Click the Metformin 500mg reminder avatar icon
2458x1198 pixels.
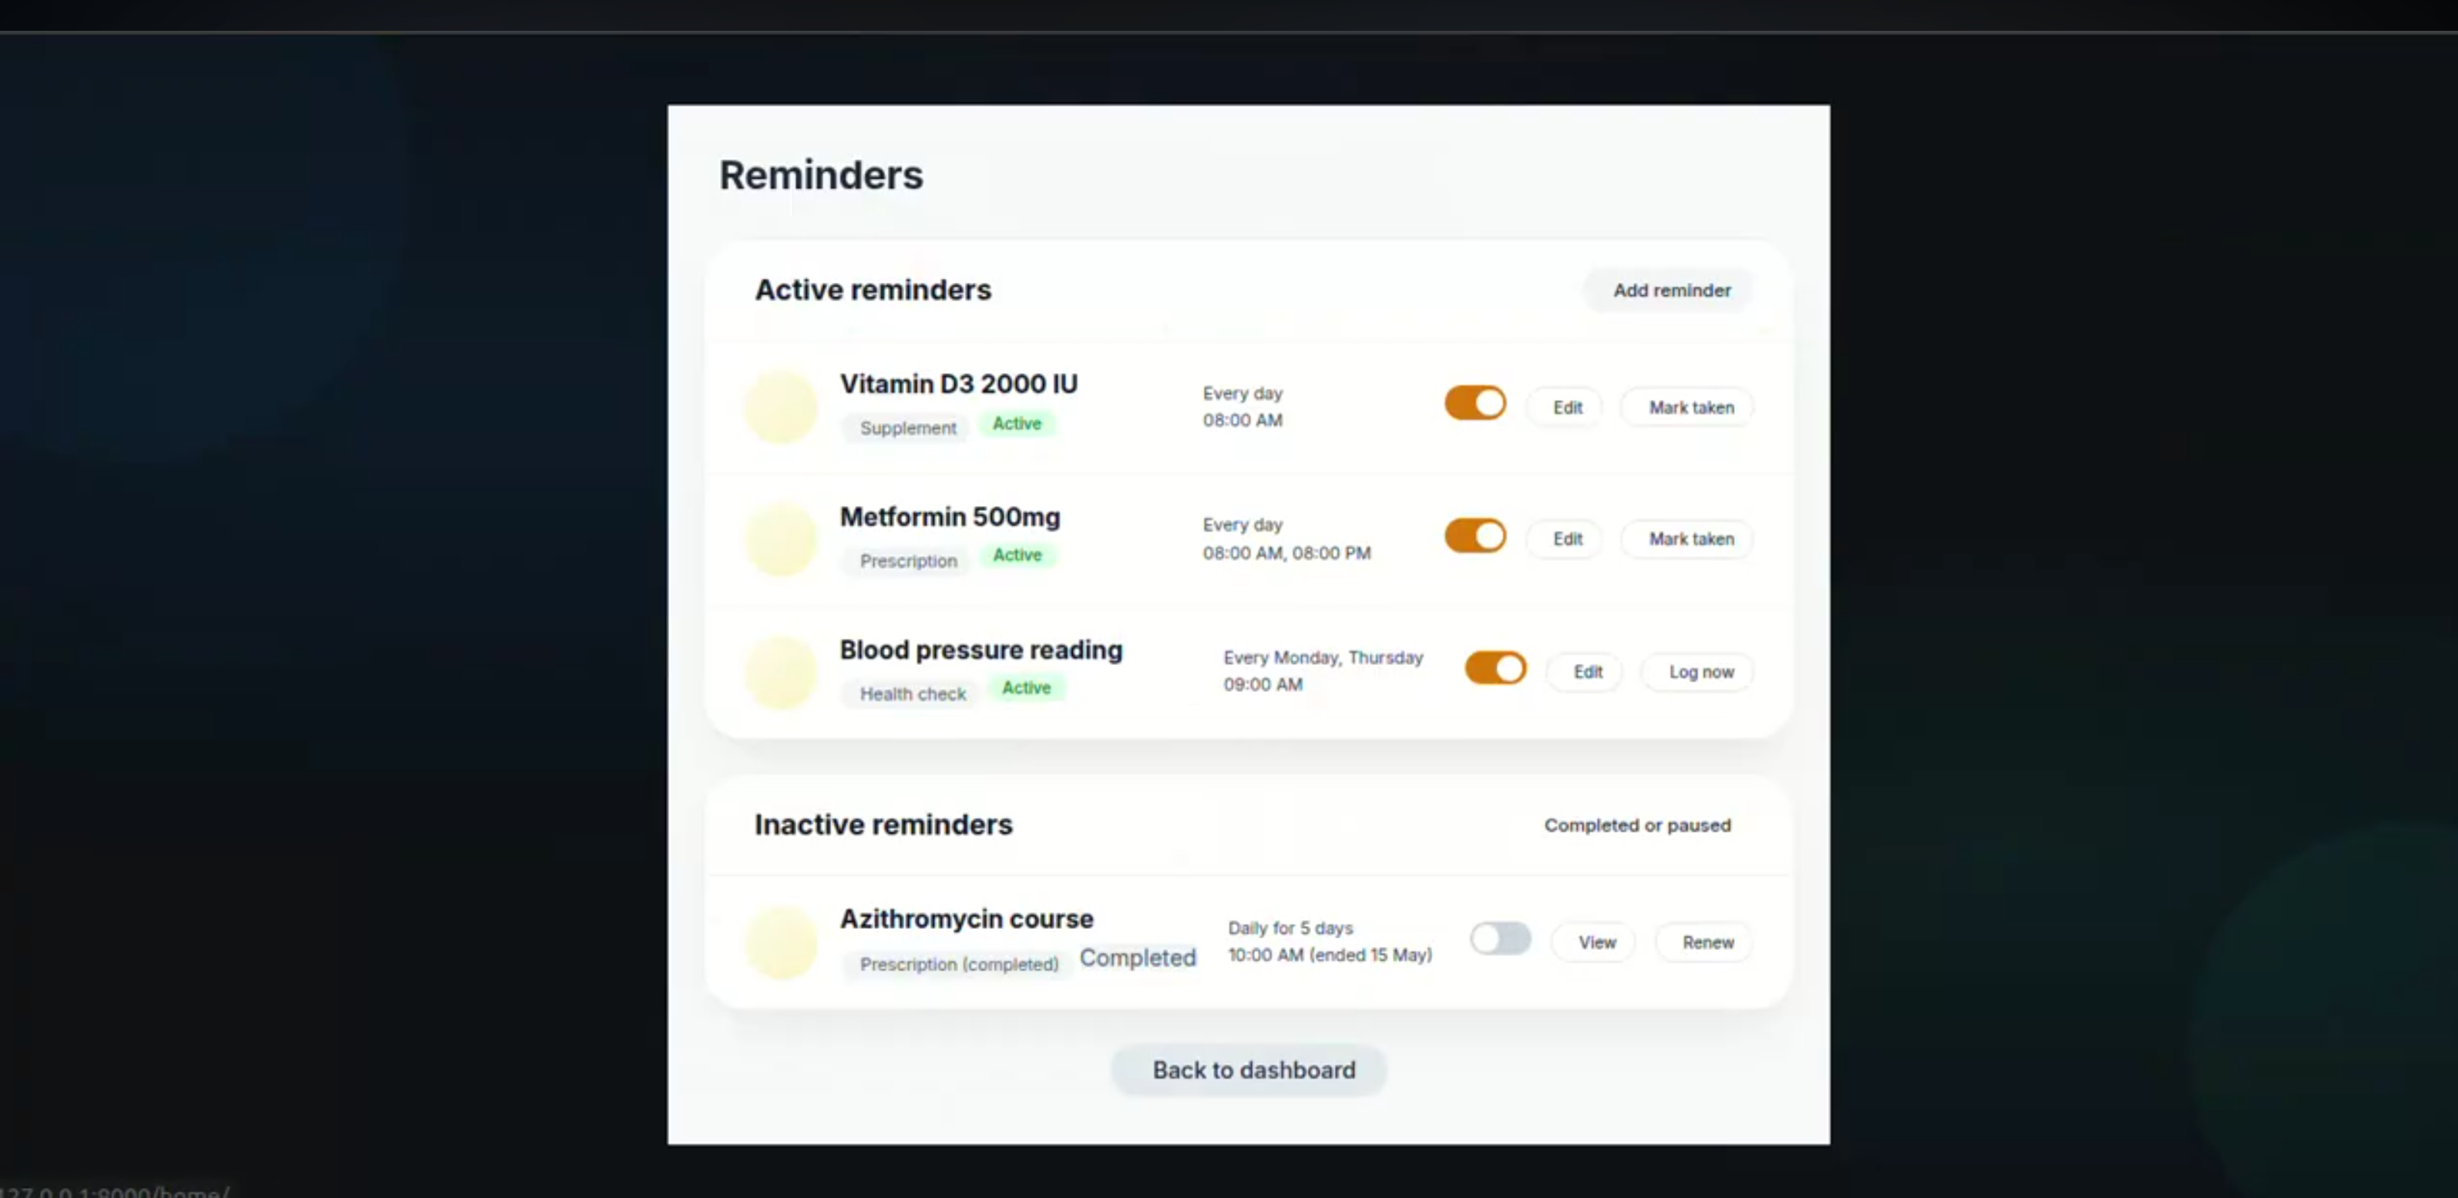tap(782, 539)
